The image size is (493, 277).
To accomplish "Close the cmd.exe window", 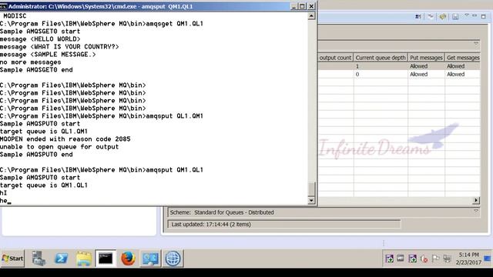I will click(x=311, y=6).
